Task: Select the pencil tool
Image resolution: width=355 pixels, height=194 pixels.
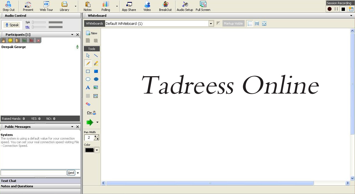Action: point(88,63)
